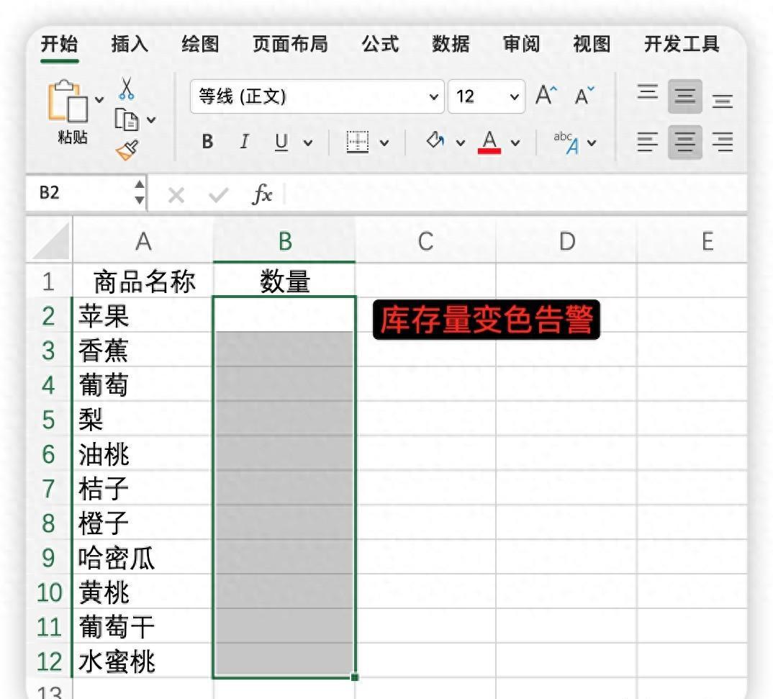The image size is (773, 699).
Task: Switch to the 开发工具 tab
Action: (x=682, y=44)
